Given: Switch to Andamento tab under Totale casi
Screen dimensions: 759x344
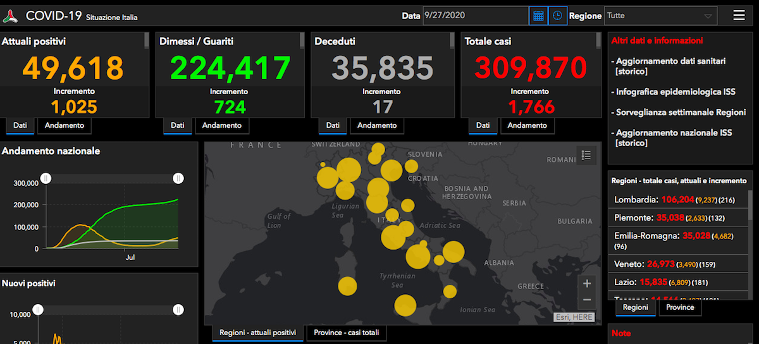Looking at the screenshot, I should point(527,126).
